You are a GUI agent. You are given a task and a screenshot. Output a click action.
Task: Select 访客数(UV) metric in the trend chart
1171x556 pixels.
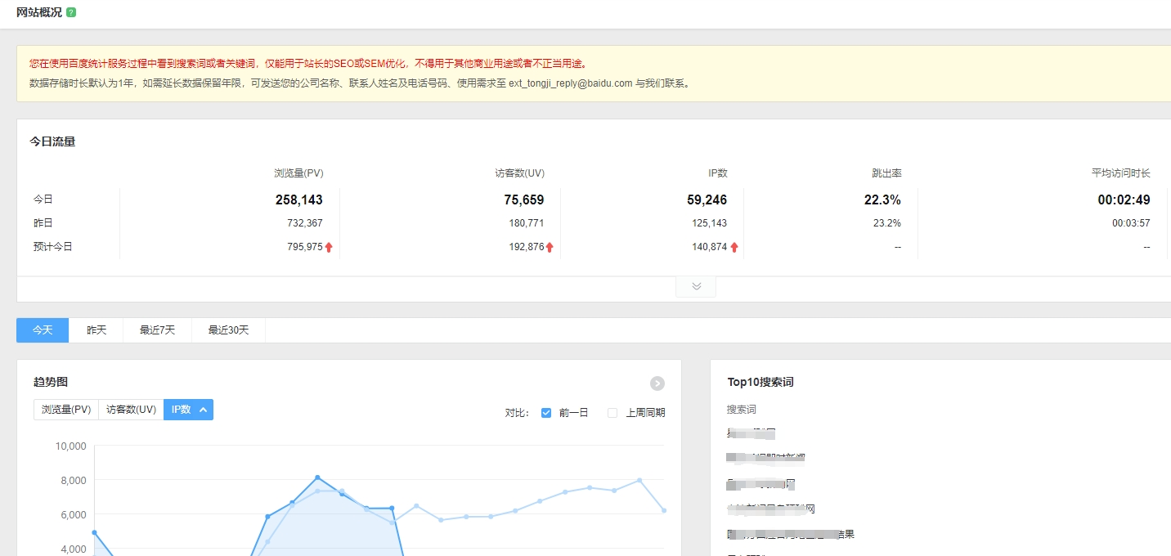pyautogui.click(x=130, y=409)
